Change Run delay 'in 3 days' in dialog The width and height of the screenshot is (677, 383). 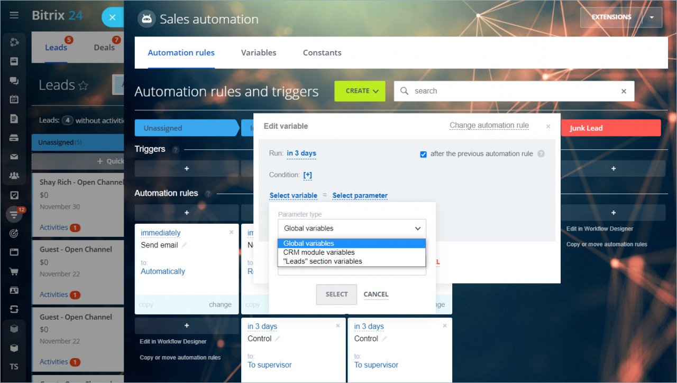coord(301,154)
